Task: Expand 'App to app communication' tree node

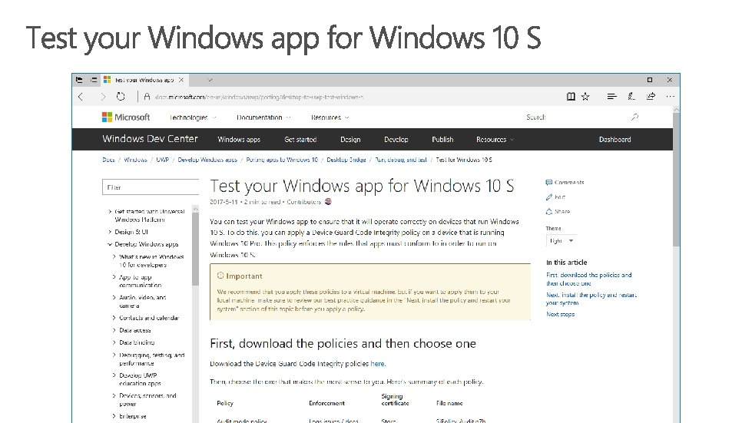Action: coord(114,277)
